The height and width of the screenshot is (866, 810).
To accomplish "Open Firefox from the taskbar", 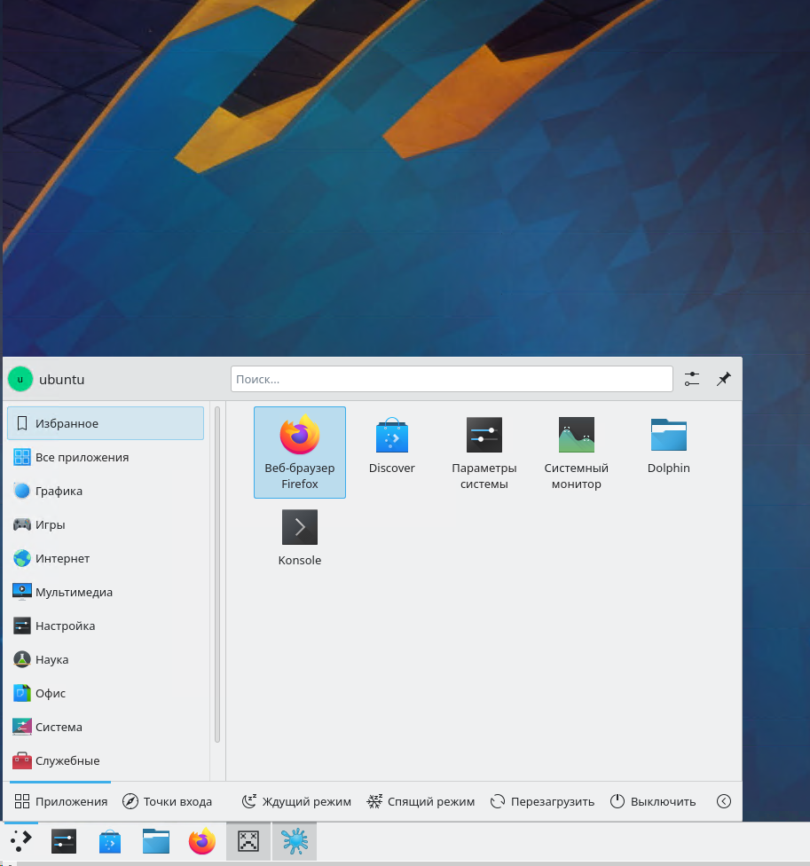I will 201,840.
